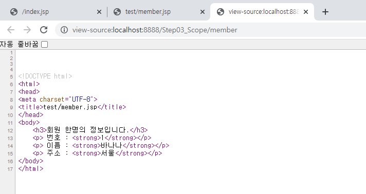Click the closing </head> tag
This screenshot has height=194, width=366.
pos(31,115)
